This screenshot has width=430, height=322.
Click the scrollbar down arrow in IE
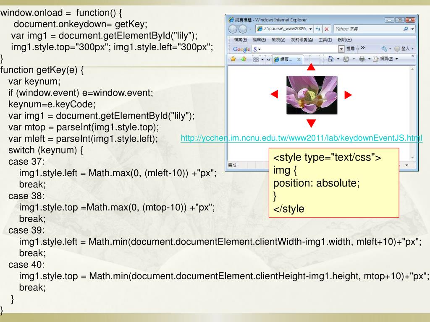coord(412,158)
